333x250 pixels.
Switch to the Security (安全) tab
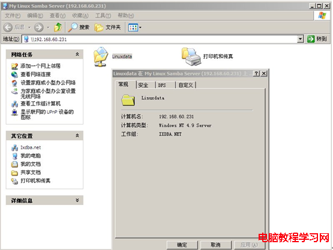click(x=143, y=85)
